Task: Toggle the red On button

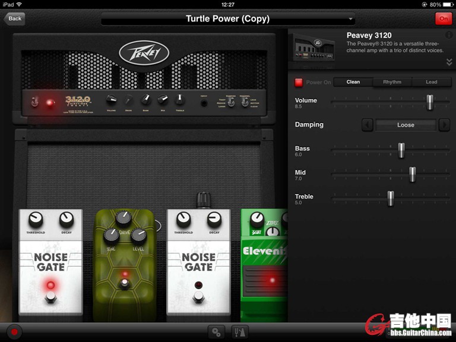Action: [444, 18]
